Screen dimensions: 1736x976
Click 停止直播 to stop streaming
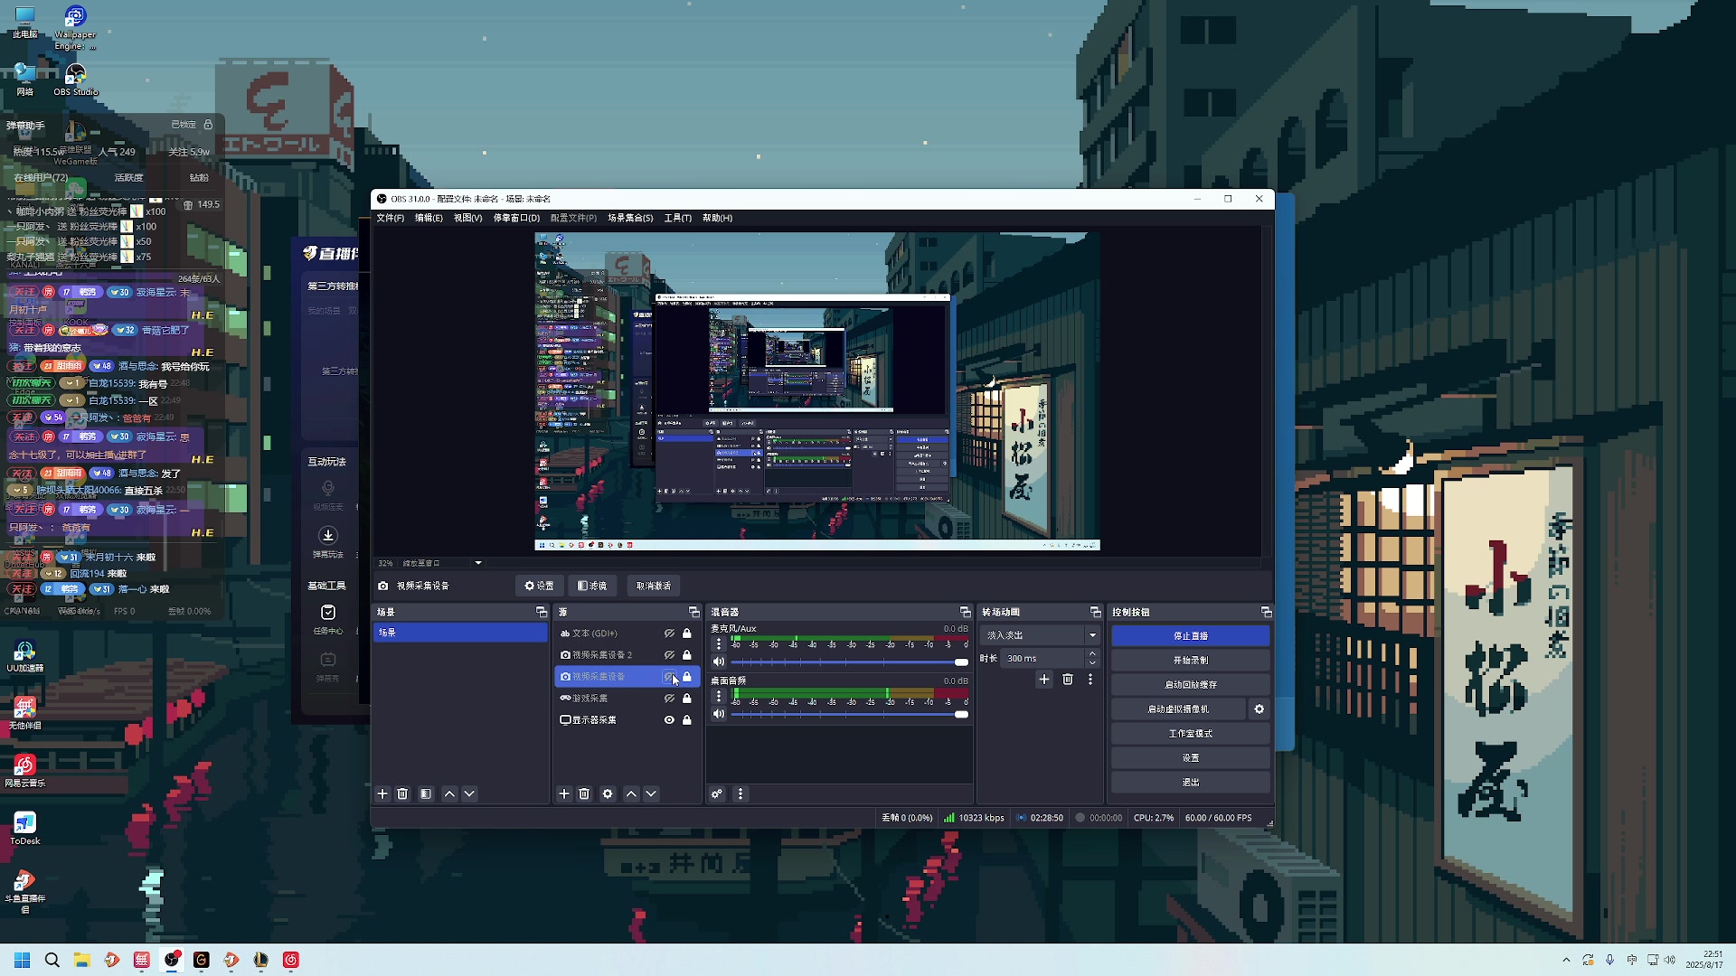pos(1191,636)
